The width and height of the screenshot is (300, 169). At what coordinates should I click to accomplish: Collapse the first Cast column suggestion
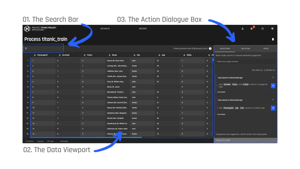[273, 77]
